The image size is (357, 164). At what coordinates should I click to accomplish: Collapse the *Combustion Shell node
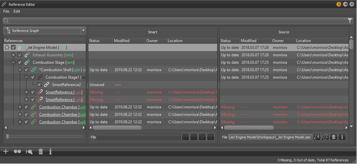(x=20, y=70)
